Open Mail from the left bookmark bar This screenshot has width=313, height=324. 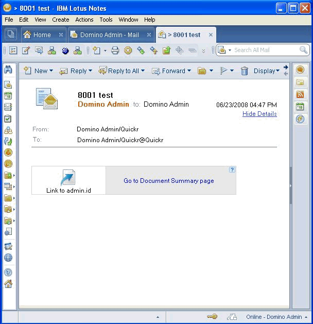(x=8, y=84)
